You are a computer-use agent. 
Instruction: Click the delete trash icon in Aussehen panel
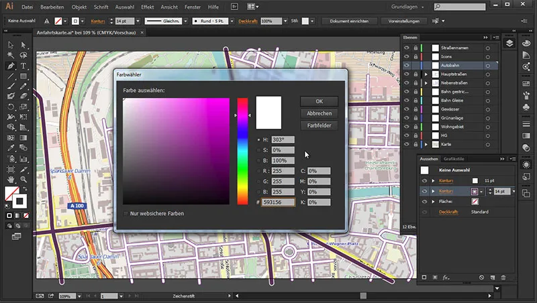point(503,278)
